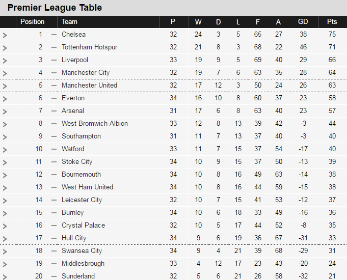Click the Crystal Palace team name
Image resolution: width=347 pixels, height=280 pixels.
click(83, 226)
